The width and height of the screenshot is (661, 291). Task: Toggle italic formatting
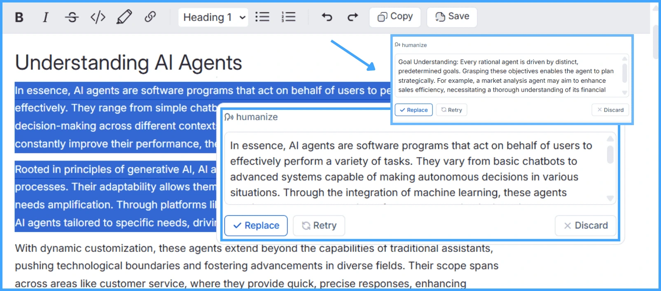pos(45,17)
